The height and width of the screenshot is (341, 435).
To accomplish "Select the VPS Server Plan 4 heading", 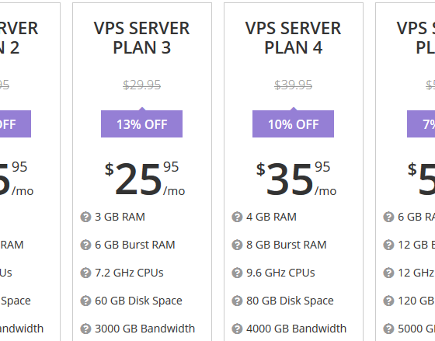I will coord(294,38).
